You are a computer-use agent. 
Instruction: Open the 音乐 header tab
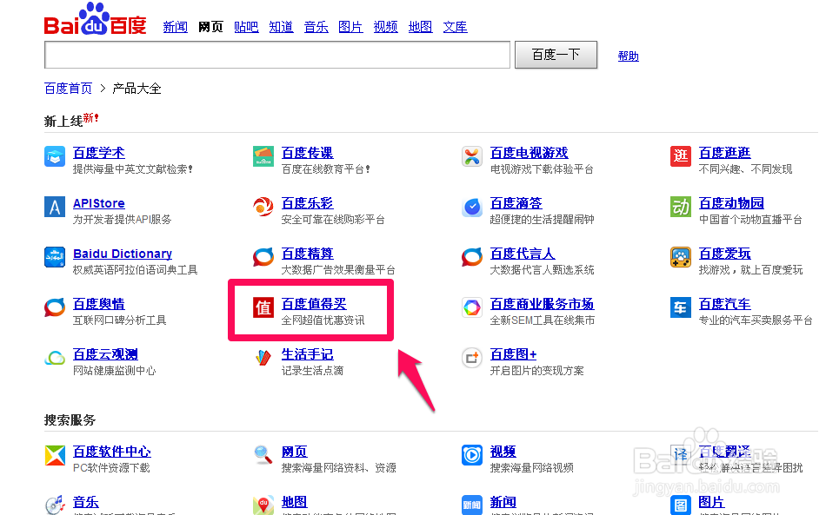(316, 27)
